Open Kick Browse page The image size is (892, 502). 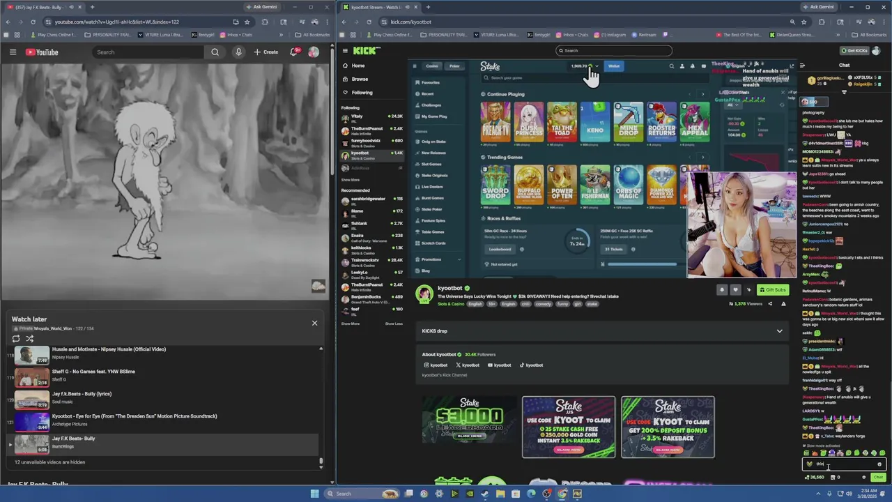pyautogui.click(x=360, y=79)
